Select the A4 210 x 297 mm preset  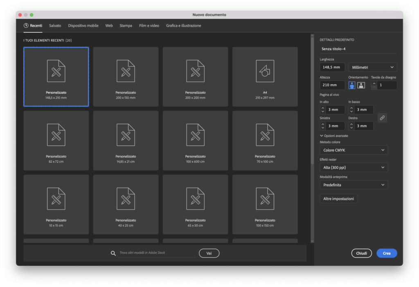pyautogui.click(x=265, y=76)
